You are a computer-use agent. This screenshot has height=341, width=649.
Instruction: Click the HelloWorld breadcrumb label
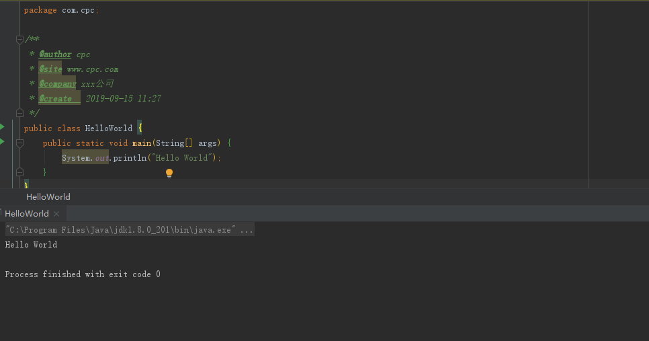(48, 197)
